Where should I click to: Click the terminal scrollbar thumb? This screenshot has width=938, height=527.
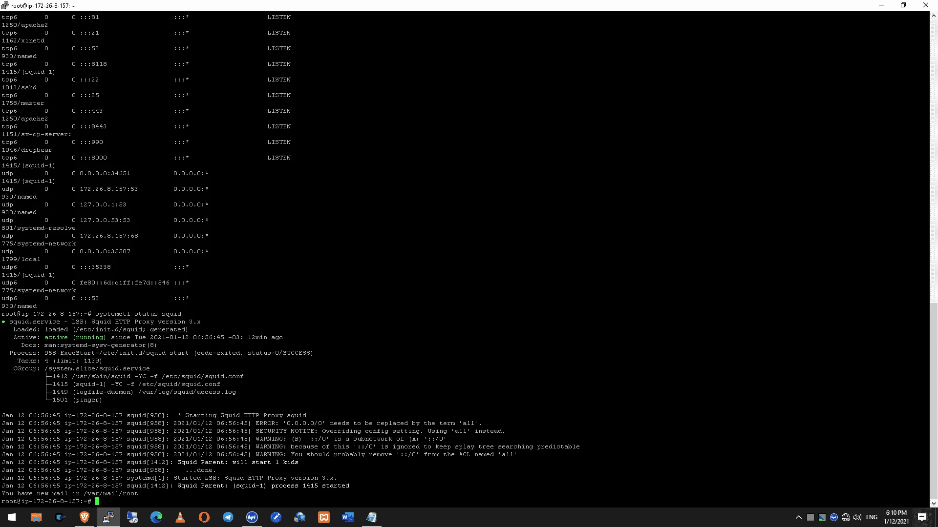click(x=934, y=400)
